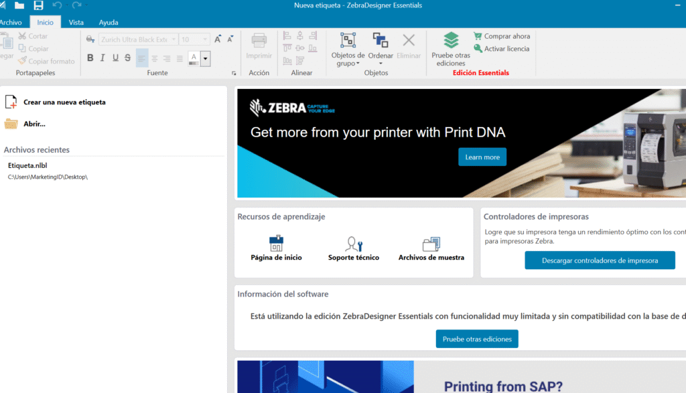Click the Imprimir printer button
Viewport: 686px width, 393px height.
[259, 46]
